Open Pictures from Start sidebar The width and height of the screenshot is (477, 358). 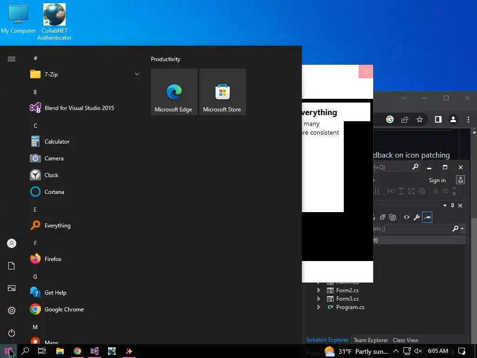[x=12, y=288]
